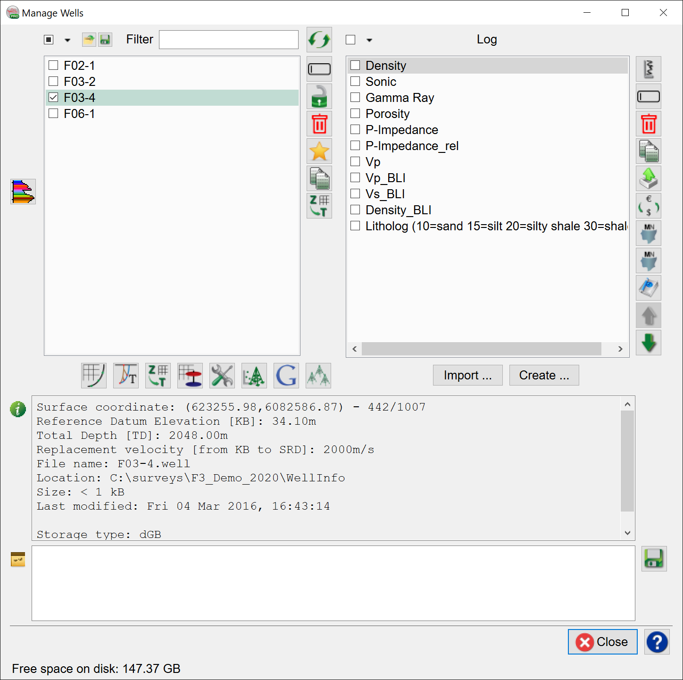The image size is (683, 680).
Task: Click the green down arrow to move log
Action: coord(649,343)
